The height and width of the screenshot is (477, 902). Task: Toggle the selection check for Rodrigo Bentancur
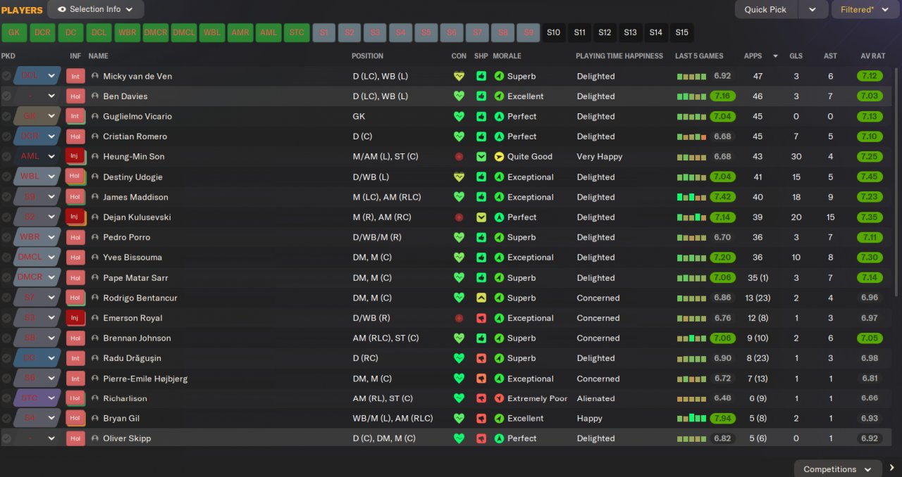6,298
